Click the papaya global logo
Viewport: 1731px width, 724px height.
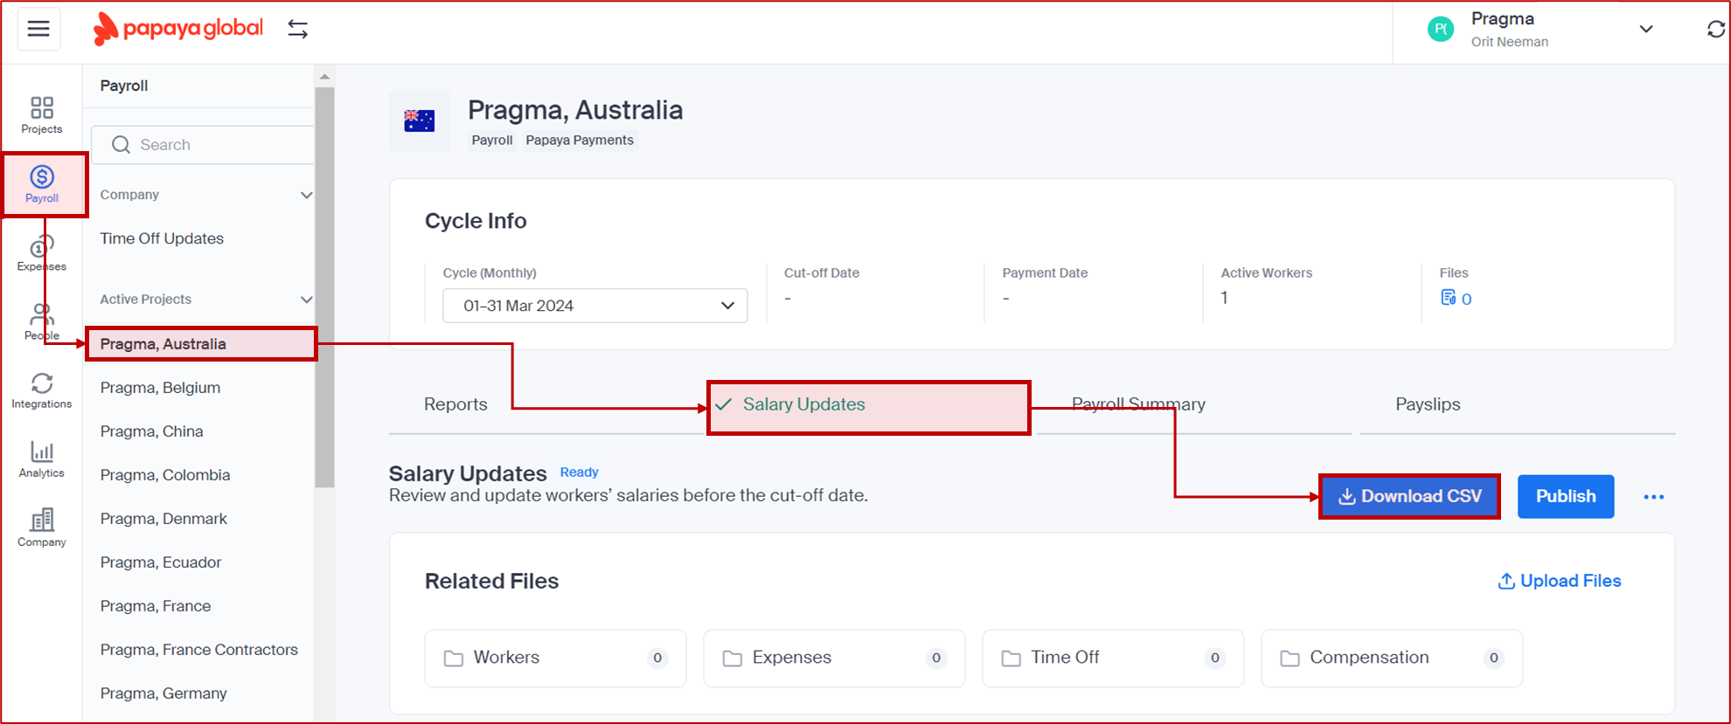click(x=178, y=29)
